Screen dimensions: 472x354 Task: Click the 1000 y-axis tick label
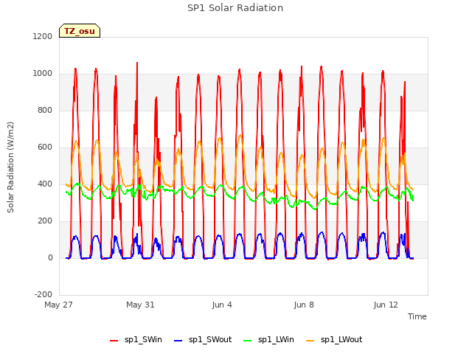[x=43, y=74]
